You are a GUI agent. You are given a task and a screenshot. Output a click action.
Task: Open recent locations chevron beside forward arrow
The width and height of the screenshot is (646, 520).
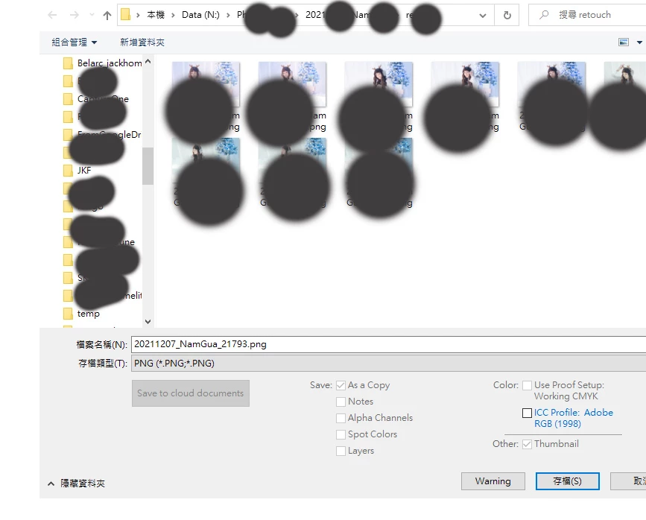pyautogui.click(x=92, y=15)
